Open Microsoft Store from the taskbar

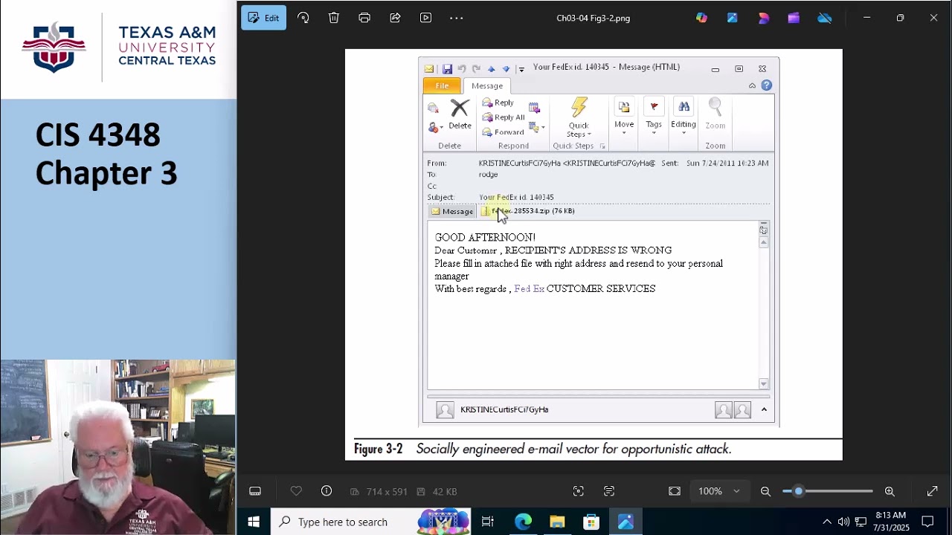tap(591, 522)
